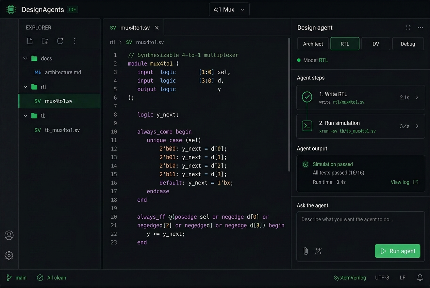Open the user account icon
This screenshot has width=430, height=288.
pos(9,235)
